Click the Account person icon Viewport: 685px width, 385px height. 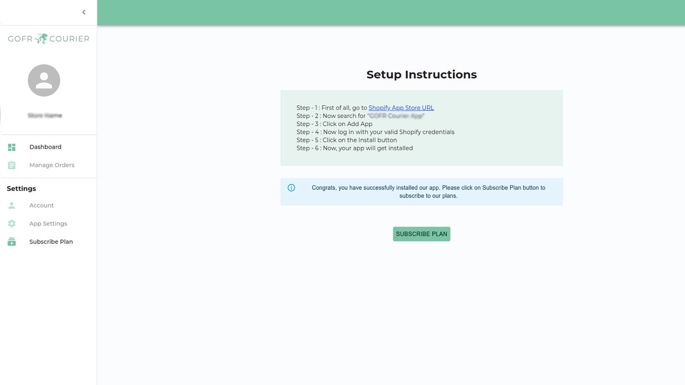tap(12, 205)
